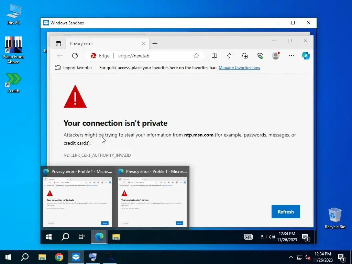Open File Explorer in sandbox taskbar
The height and width of the screenshot is (264, 352).
[116, 237]
